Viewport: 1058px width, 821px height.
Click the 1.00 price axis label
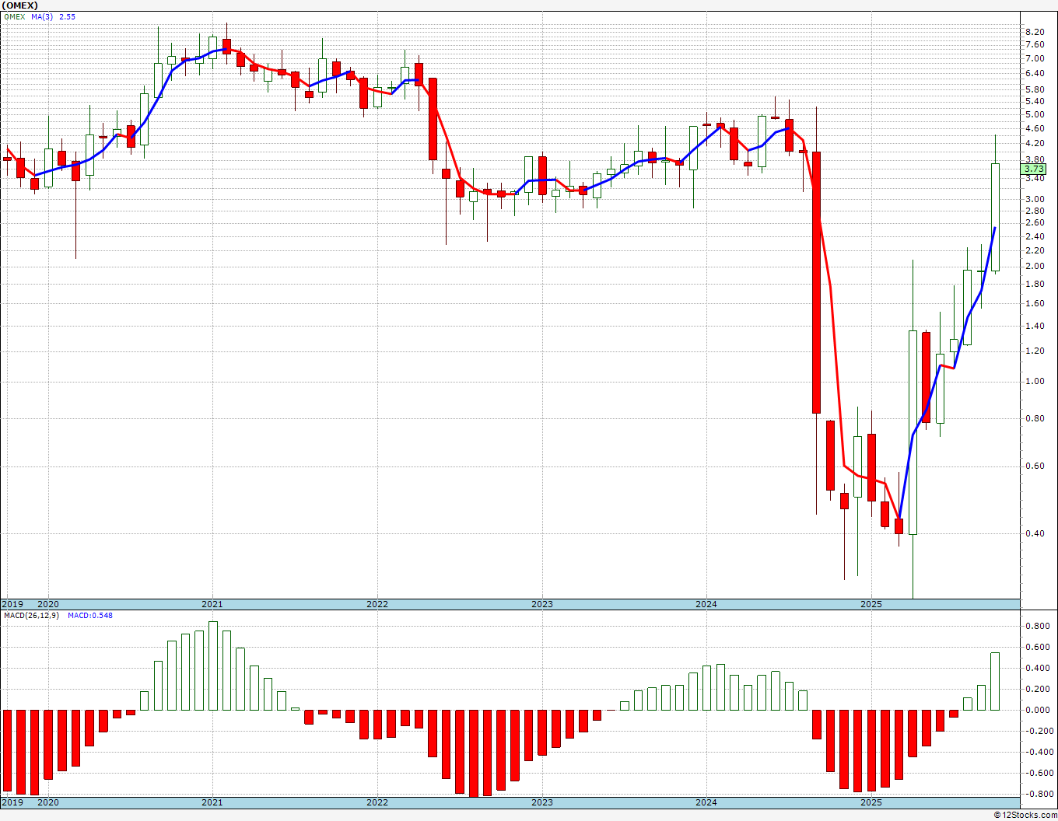coord(1035,381)
